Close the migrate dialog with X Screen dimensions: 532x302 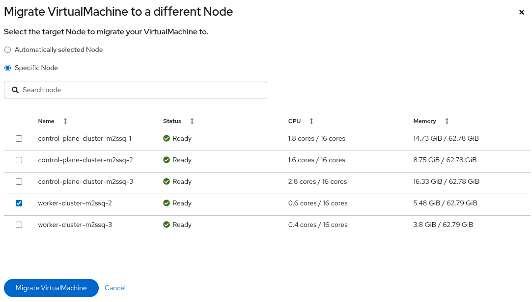pyautogui.click(x=522, y=12)
